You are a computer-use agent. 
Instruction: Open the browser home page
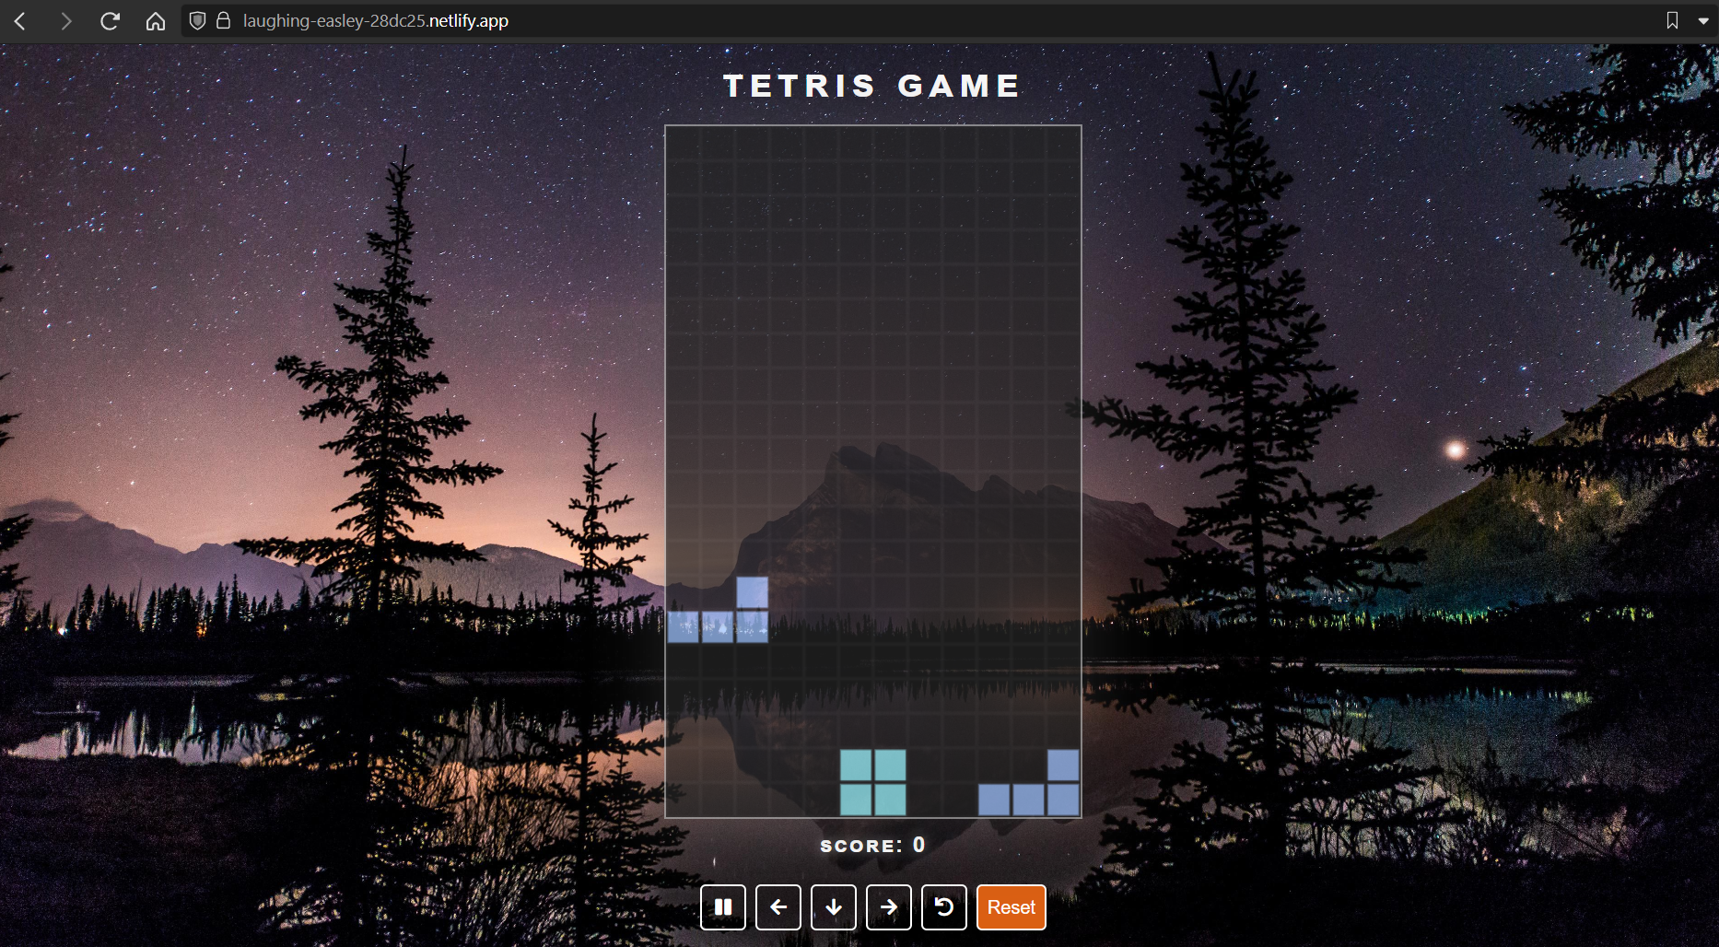point(156,20)
